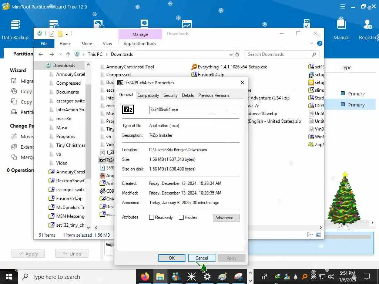
Task: Open notification center icon
Action: point(367,277)
